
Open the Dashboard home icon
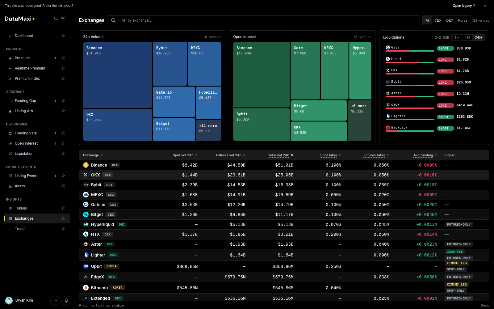pos(10,36)
